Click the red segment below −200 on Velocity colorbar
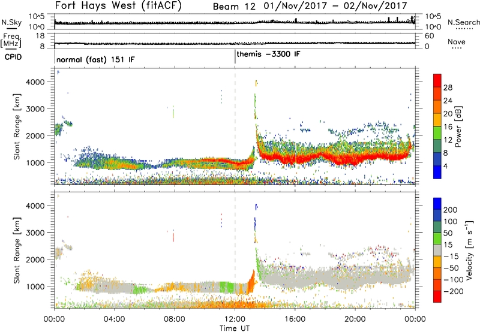Viewport: 480px width, 332px height. (437, 297)
